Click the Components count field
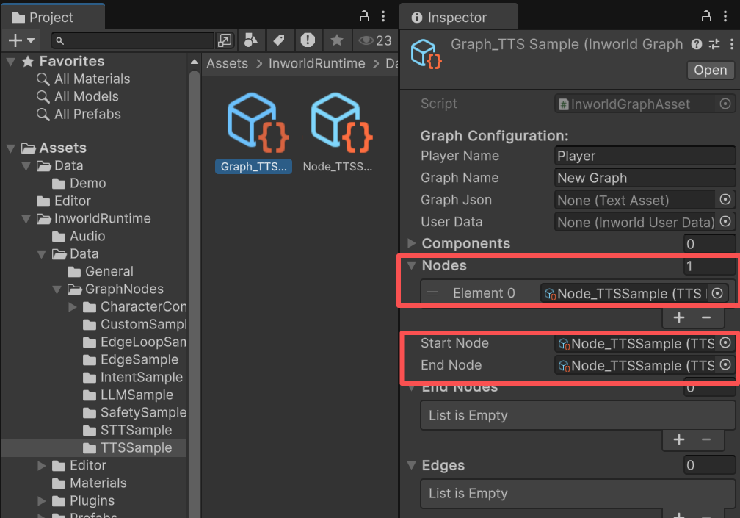740x518 pixels. click(x=709, y=244)
